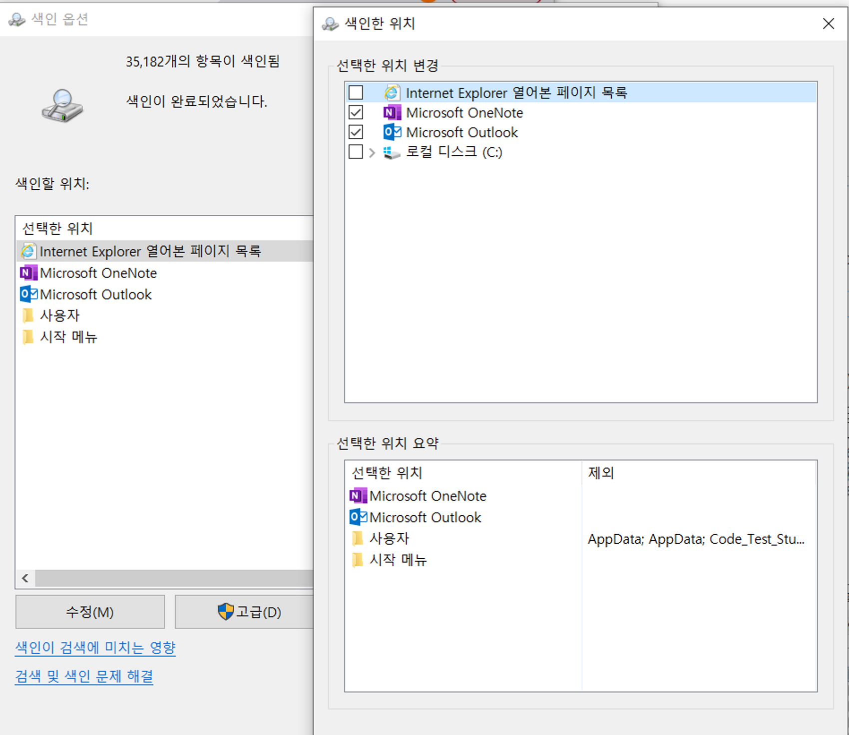
Task: Click the Internet Explorer icon in location tree
Action: point(392,92)
